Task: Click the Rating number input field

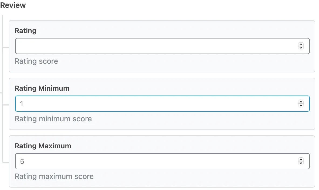Action: point(157,46)
